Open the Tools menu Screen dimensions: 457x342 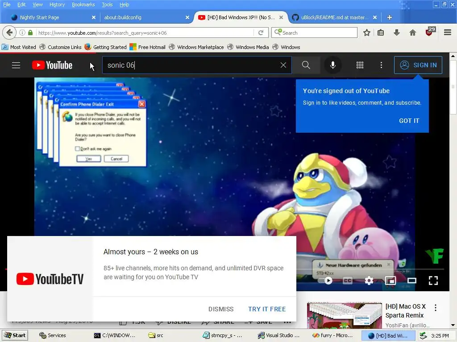click(x=107, y=4)
